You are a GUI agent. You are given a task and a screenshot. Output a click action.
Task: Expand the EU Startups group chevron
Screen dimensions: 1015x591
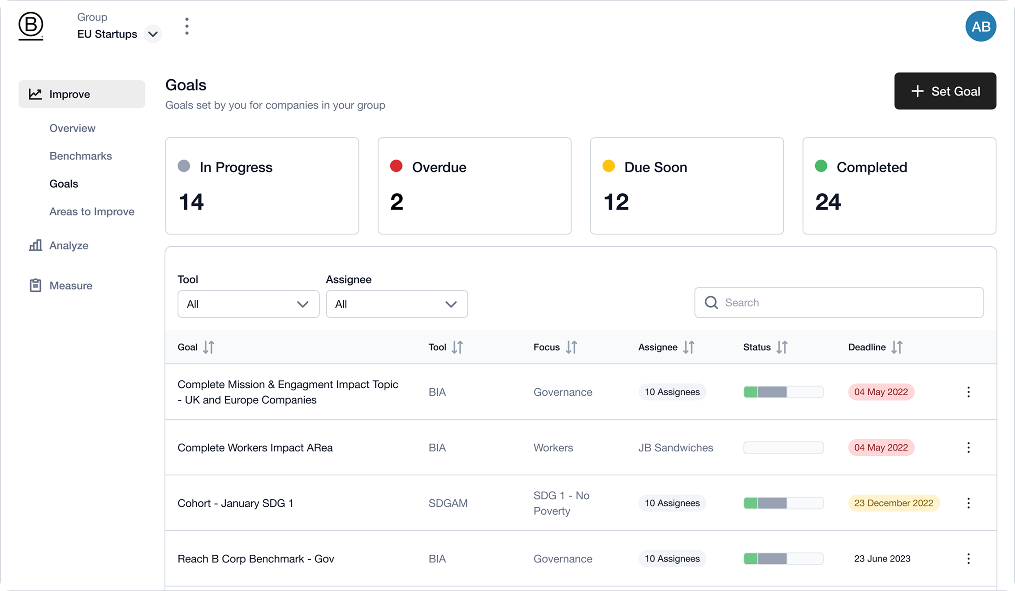(153, 34)
